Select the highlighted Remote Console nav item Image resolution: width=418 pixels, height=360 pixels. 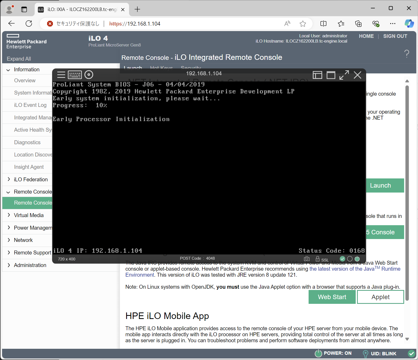coord(27,203)
